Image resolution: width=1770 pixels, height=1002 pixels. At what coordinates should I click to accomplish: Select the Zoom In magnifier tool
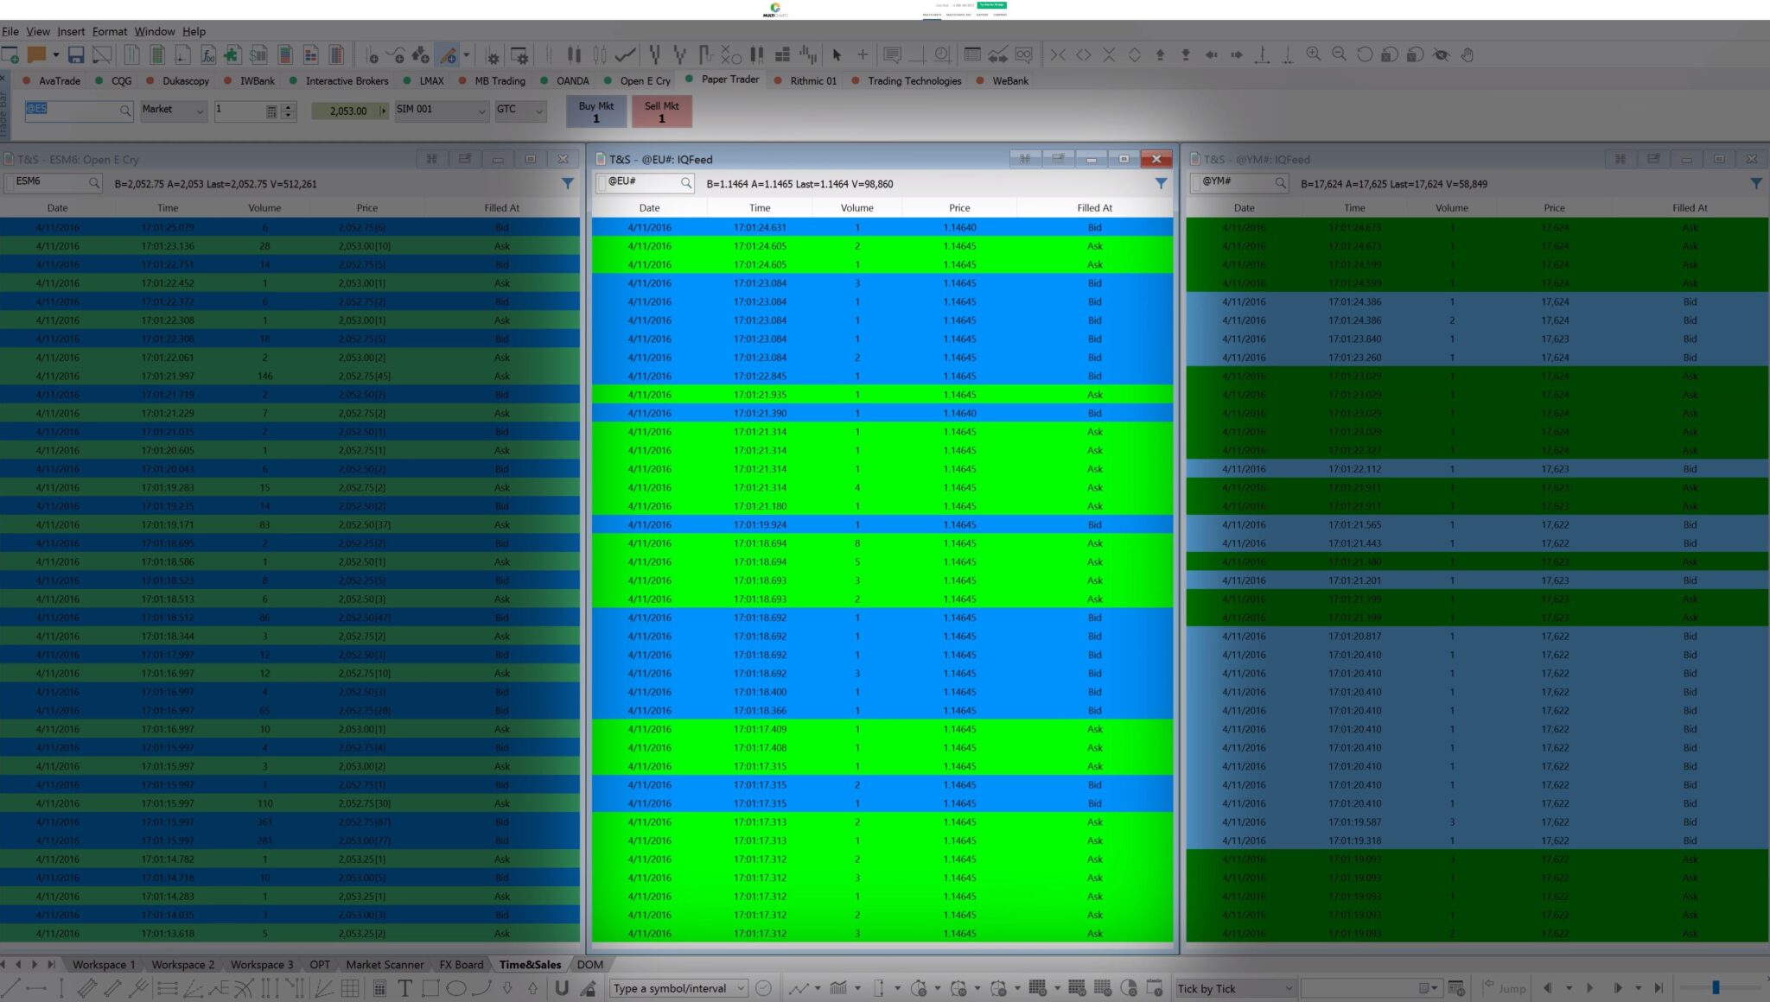[x=1313, y=54]
